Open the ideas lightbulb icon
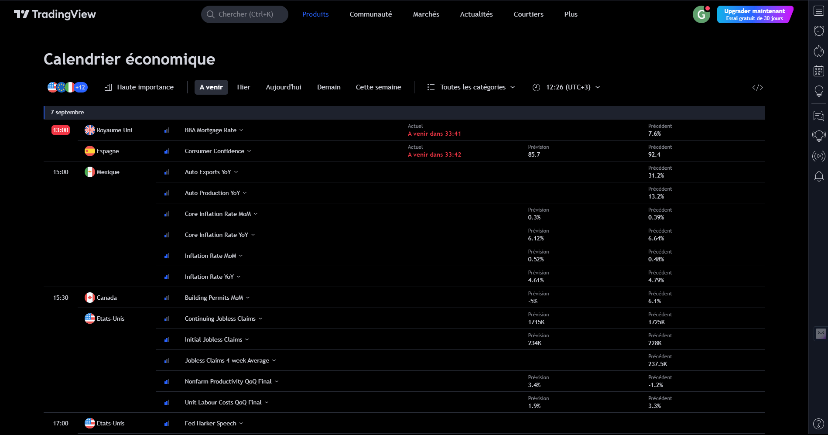Viewport: 828px width, 435px height. [818, 91]
